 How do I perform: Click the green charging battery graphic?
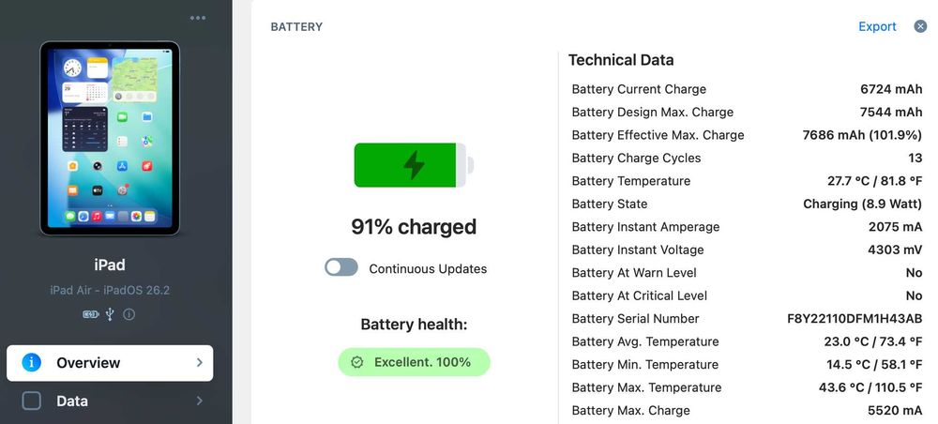tap(413, 165)
